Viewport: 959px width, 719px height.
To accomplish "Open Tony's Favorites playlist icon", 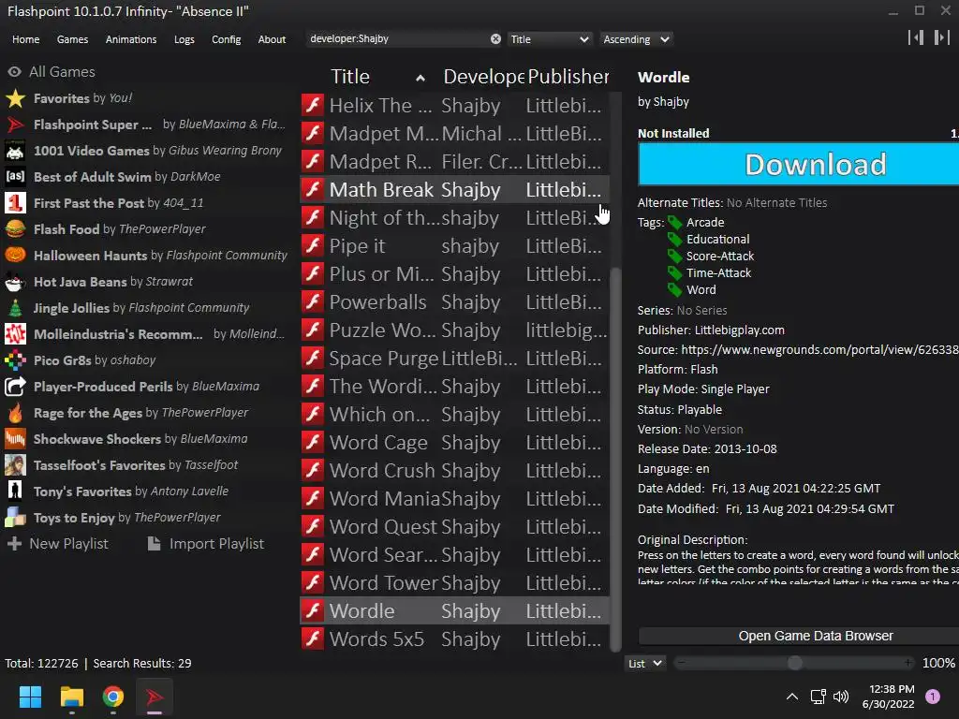I will 15,492.
